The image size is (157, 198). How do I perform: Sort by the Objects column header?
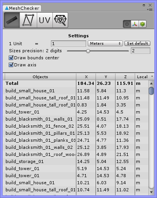click(x=40, y=77)
